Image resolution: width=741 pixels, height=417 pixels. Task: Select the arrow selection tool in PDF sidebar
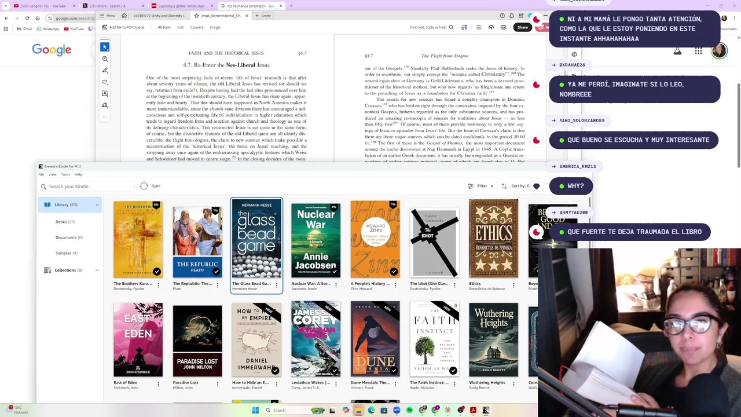105,47
